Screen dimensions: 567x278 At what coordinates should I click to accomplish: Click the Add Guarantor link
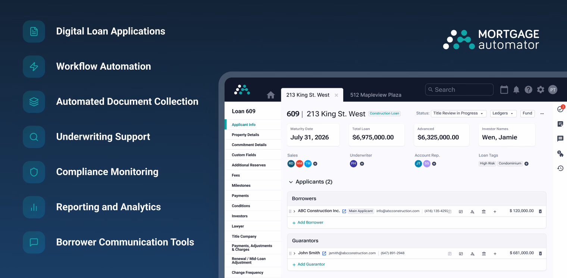click(x=308, y=264)
